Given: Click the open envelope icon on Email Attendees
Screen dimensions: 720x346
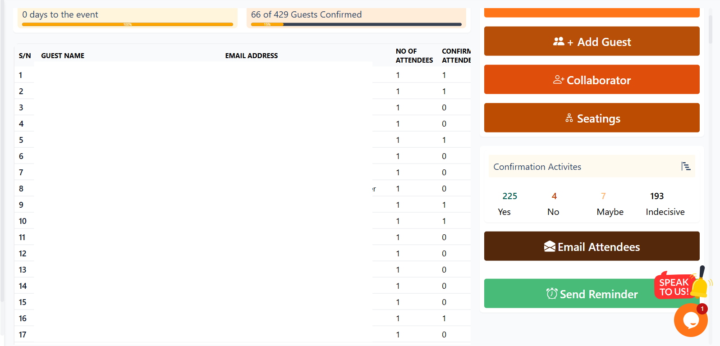Looking at the screenshot, I should point(550,246).
